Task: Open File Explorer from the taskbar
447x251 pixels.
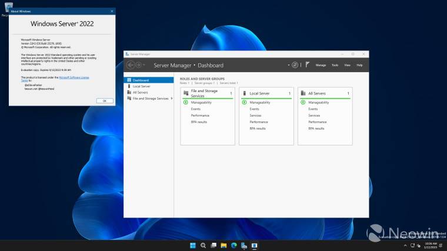Action: (223, 245)
